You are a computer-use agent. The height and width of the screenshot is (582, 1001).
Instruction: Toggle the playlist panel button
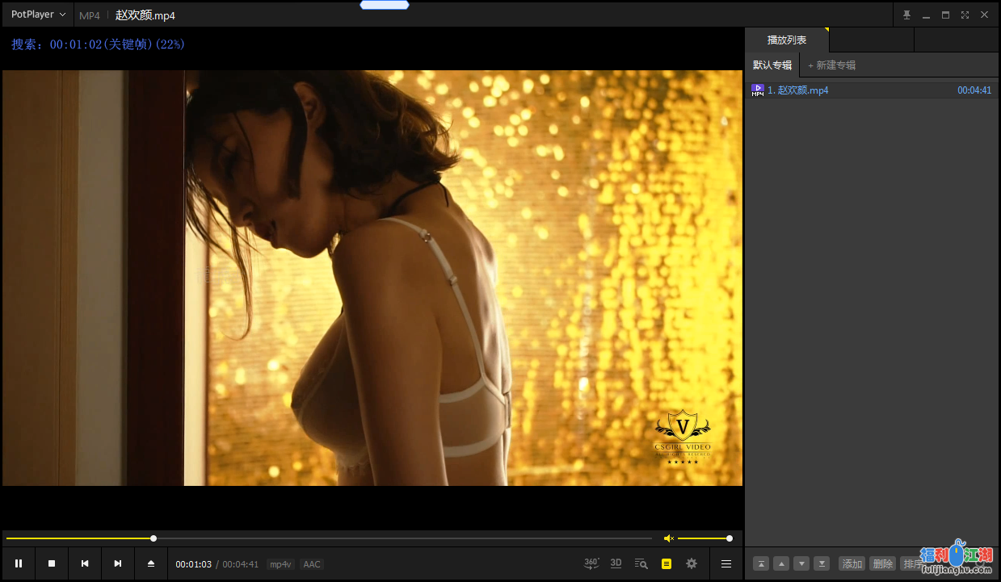[667, 563]
